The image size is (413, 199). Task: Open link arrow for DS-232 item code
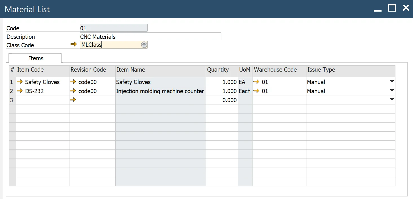(x=19, y=91)
